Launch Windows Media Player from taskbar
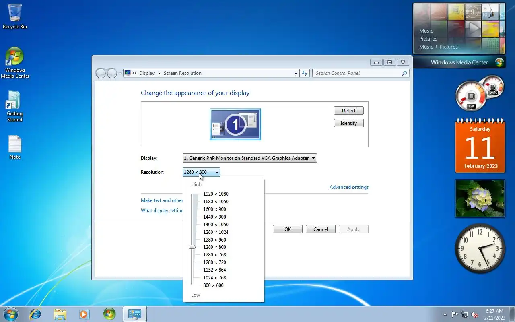Viewport: 515px width, 322px height. tap(84, 314)
